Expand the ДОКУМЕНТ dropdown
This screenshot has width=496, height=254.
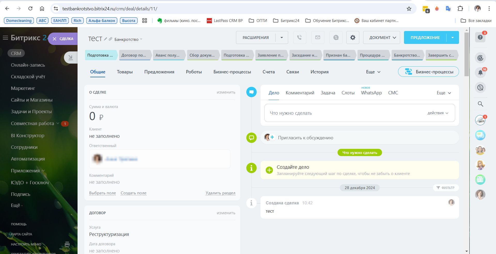coord(381,37)
